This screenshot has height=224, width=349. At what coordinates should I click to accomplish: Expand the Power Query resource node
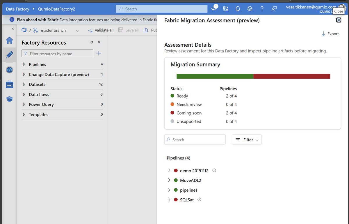point(24,104)
